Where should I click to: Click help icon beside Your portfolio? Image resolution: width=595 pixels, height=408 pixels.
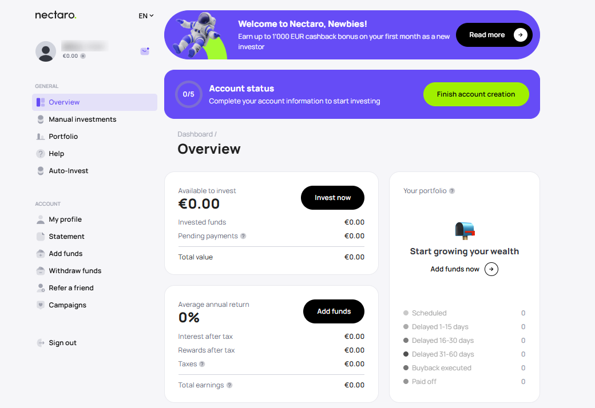(452, 191)
